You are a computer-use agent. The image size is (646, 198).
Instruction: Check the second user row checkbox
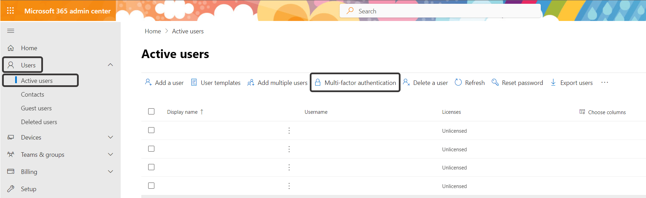click(x=151, y=148)
